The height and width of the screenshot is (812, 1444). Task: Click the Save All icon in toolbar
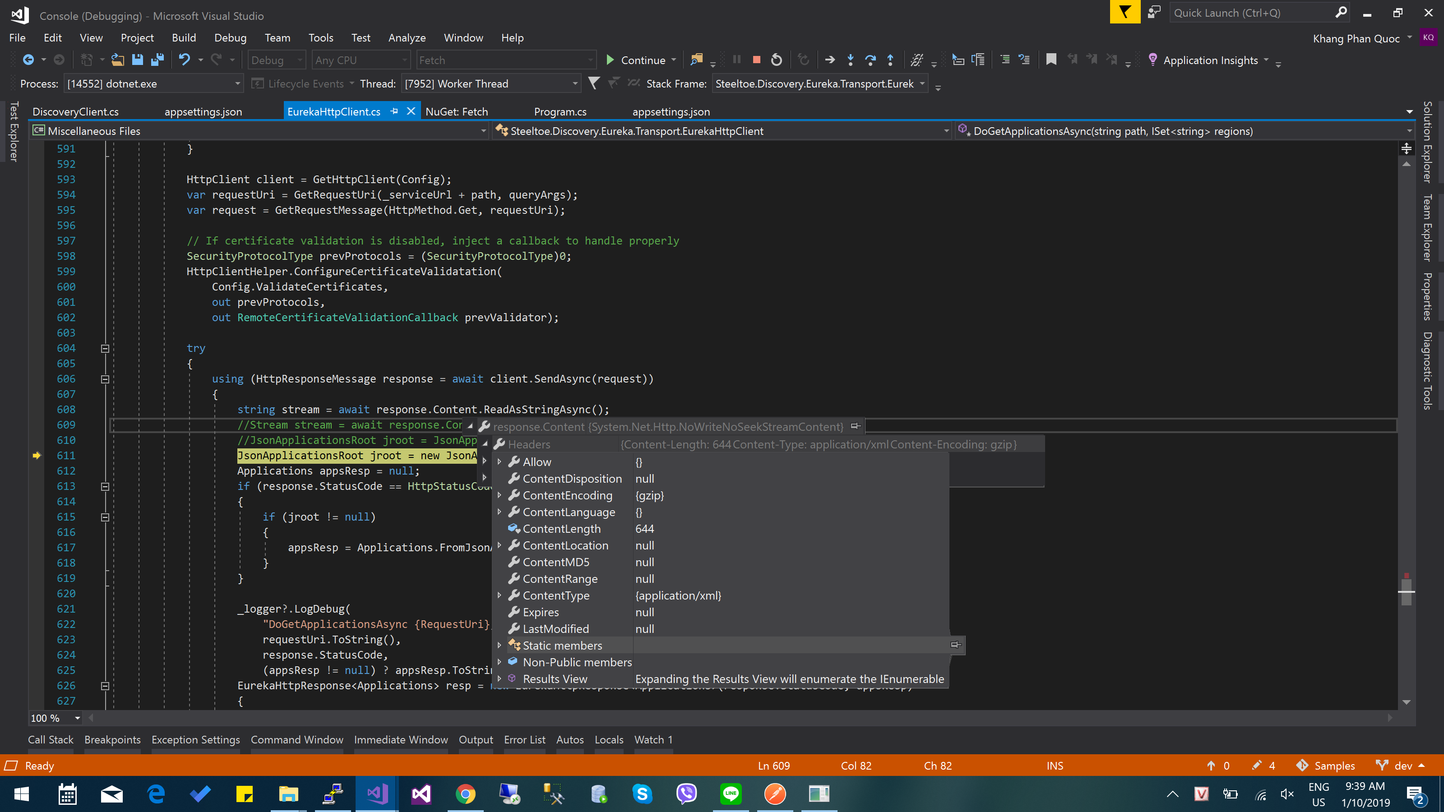(157, 60)
